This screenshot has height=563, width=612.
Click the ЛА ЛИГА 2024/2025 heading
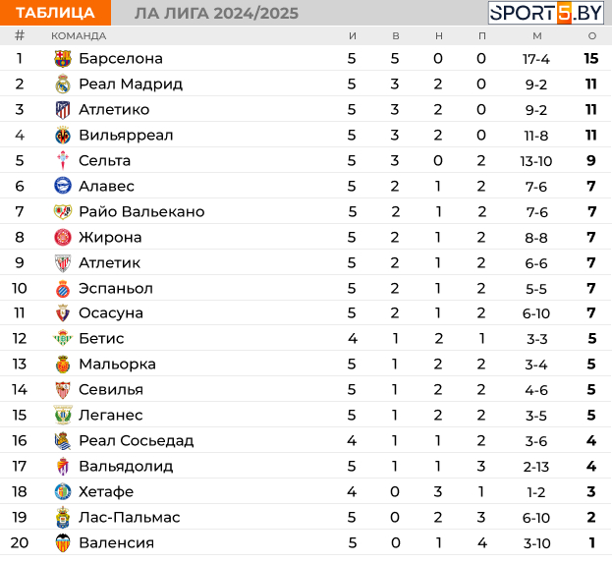coord(216,14)
